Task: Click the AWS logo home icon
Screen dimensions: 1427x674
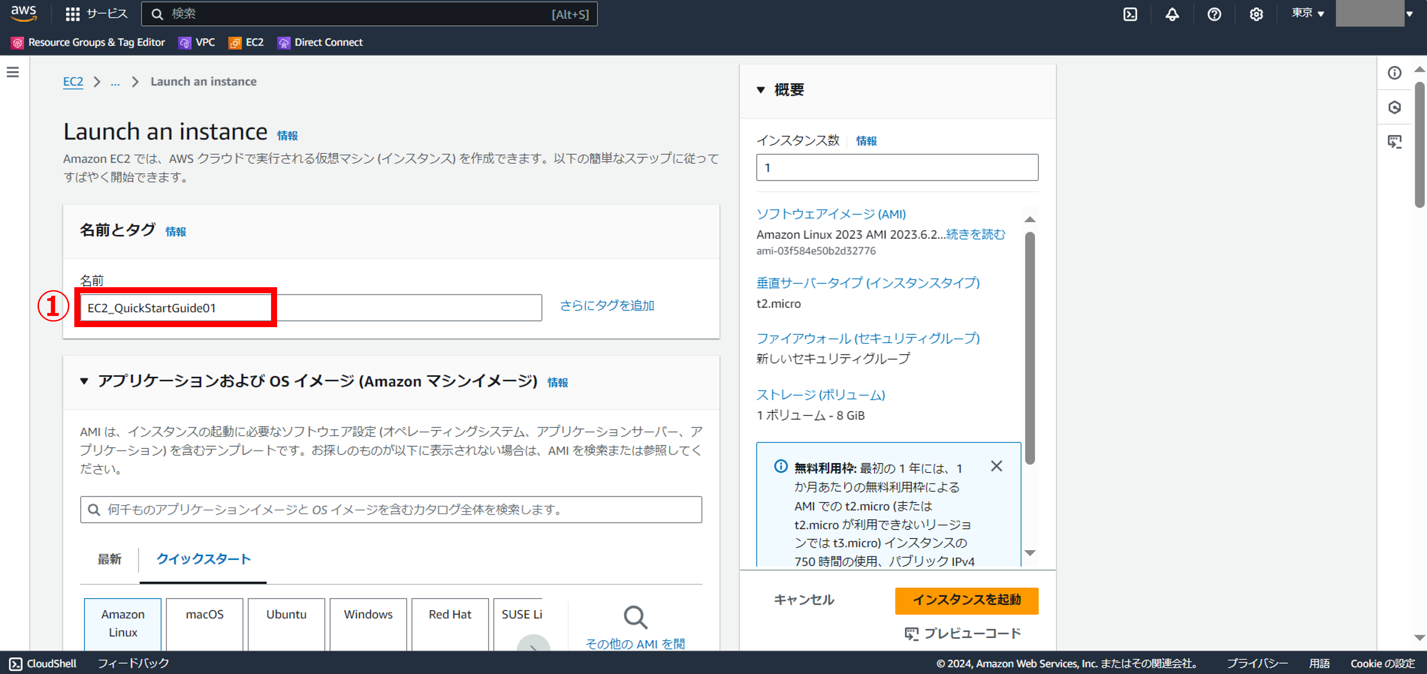Action: 23,13
